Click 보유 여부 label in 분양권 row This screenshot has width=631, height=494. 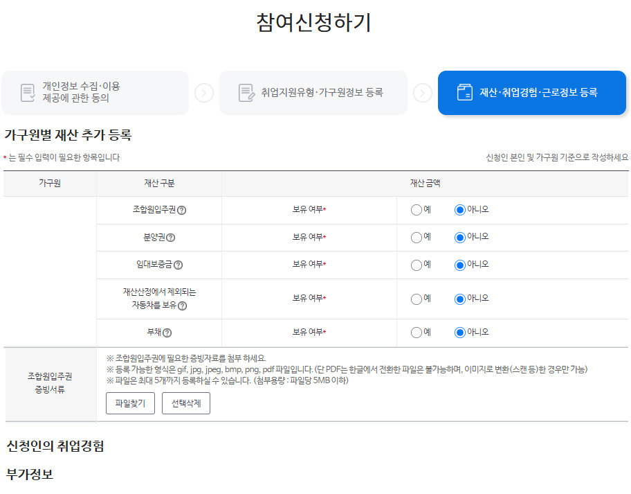point(308,237)
